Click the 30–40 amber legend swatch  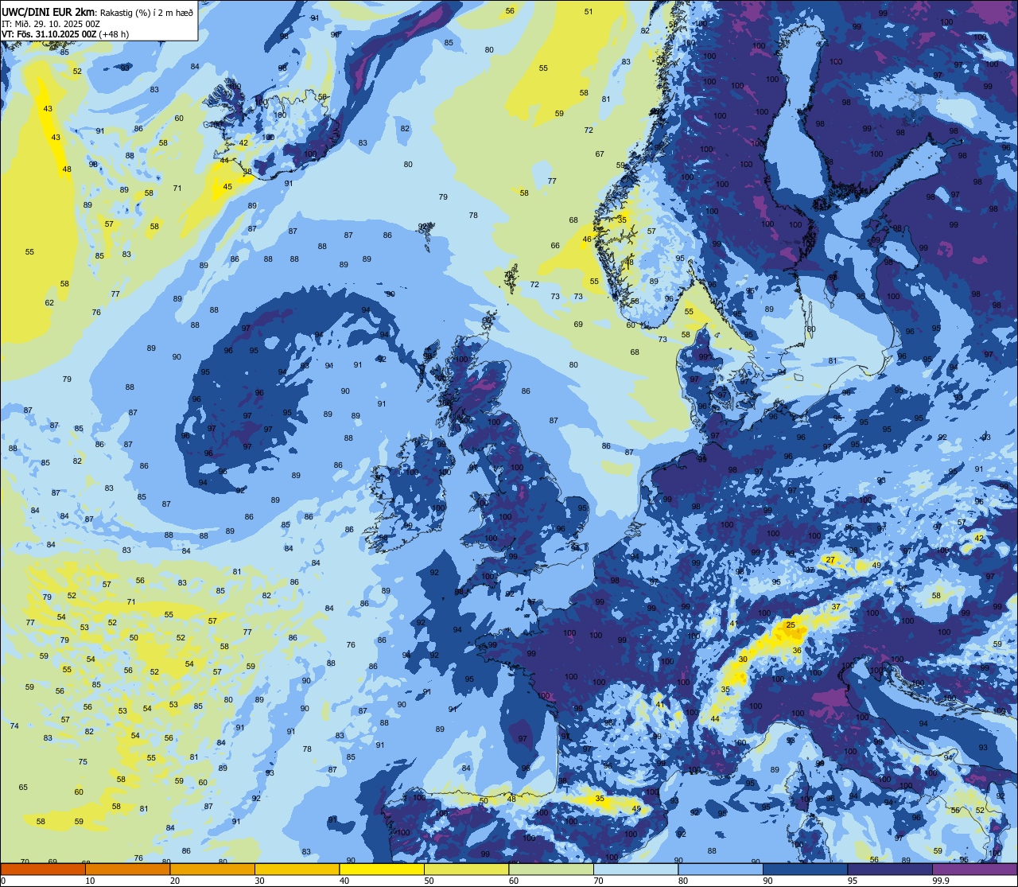[x=297, y=869]
